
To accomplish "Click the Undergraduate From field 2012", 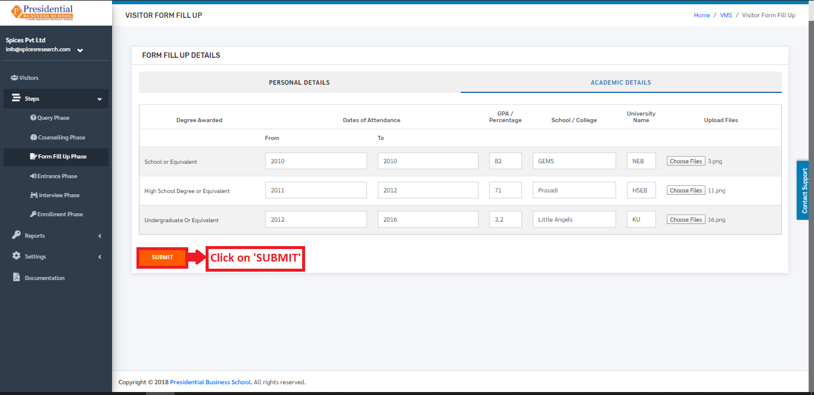I will point(316,219).
